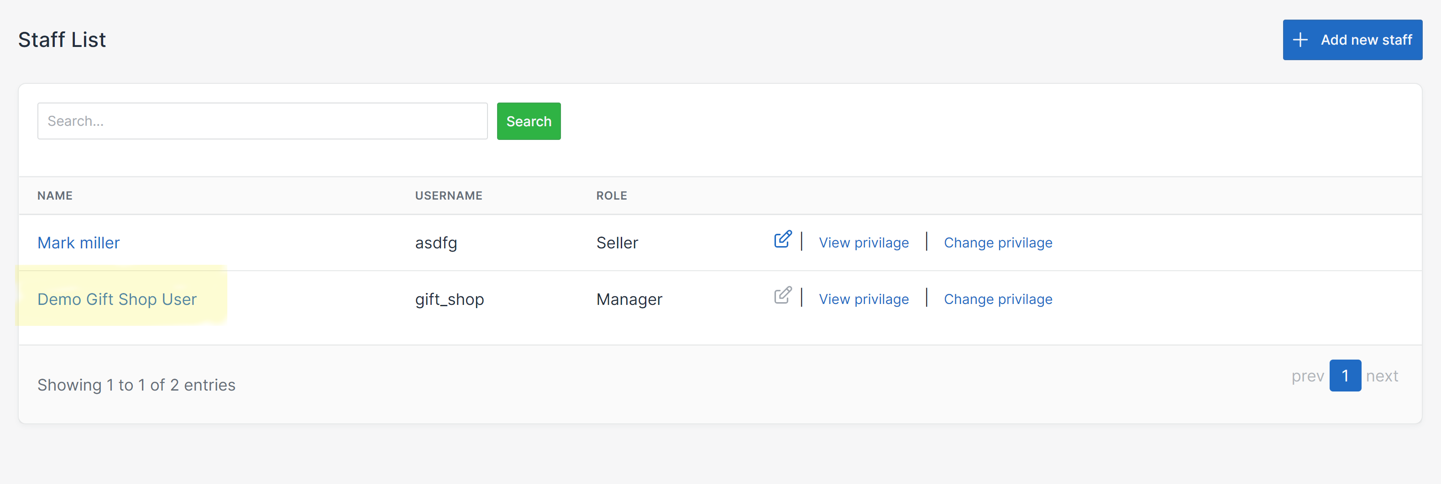1441x484 pixels.
Task: Click the Showing 1 to 1 of 2 entries text
Action: (136, 385)
